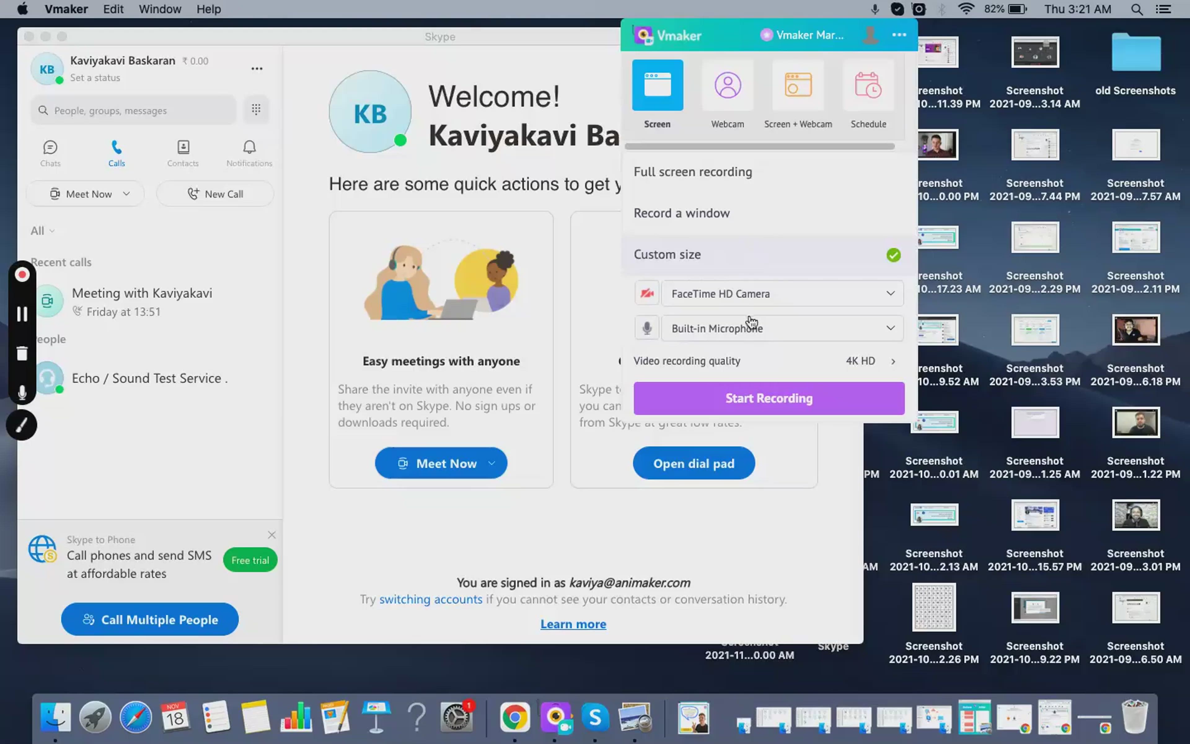Viewport: 1190px width, 744px height.
Task: Open the Window menu in the menu bar
Action: pos(160,9)
